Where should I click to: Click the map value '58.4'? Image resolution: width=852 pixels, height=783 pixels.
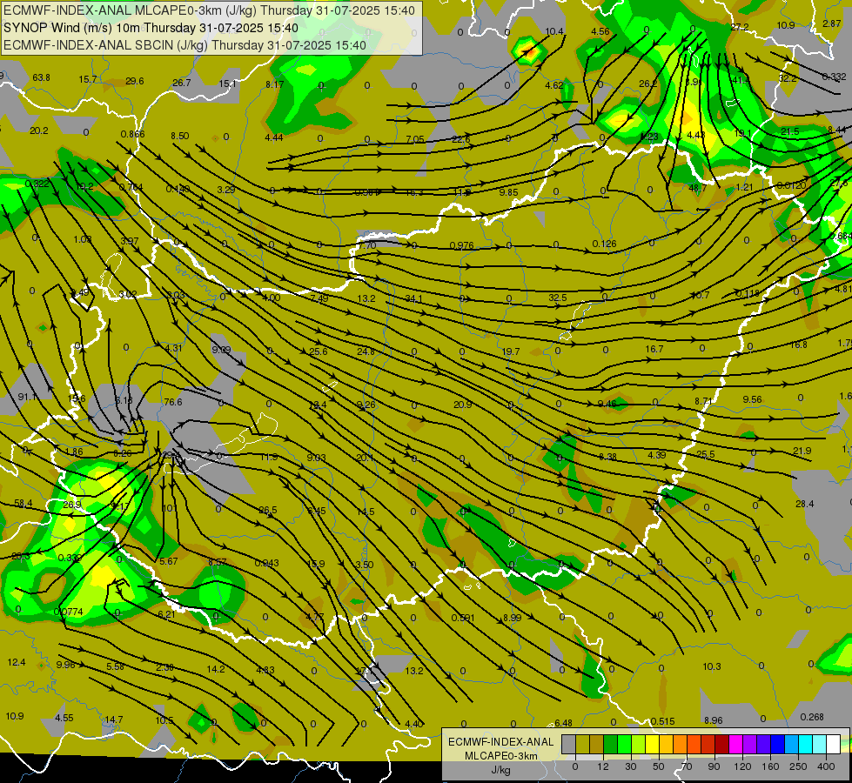point(23,504)
